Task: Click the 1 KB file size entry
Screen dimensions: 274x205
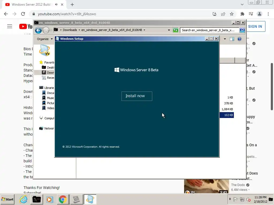Action: (x=230, y=97)
